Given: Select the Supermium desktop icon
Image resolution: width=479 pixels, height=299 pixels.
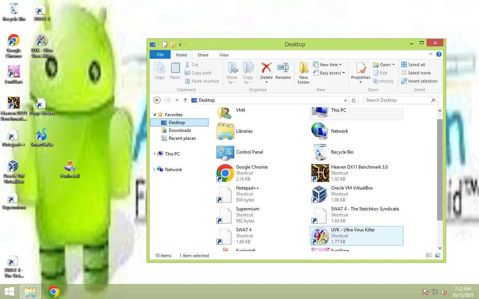Looking at the screenshot, I should tap(14, 200).
